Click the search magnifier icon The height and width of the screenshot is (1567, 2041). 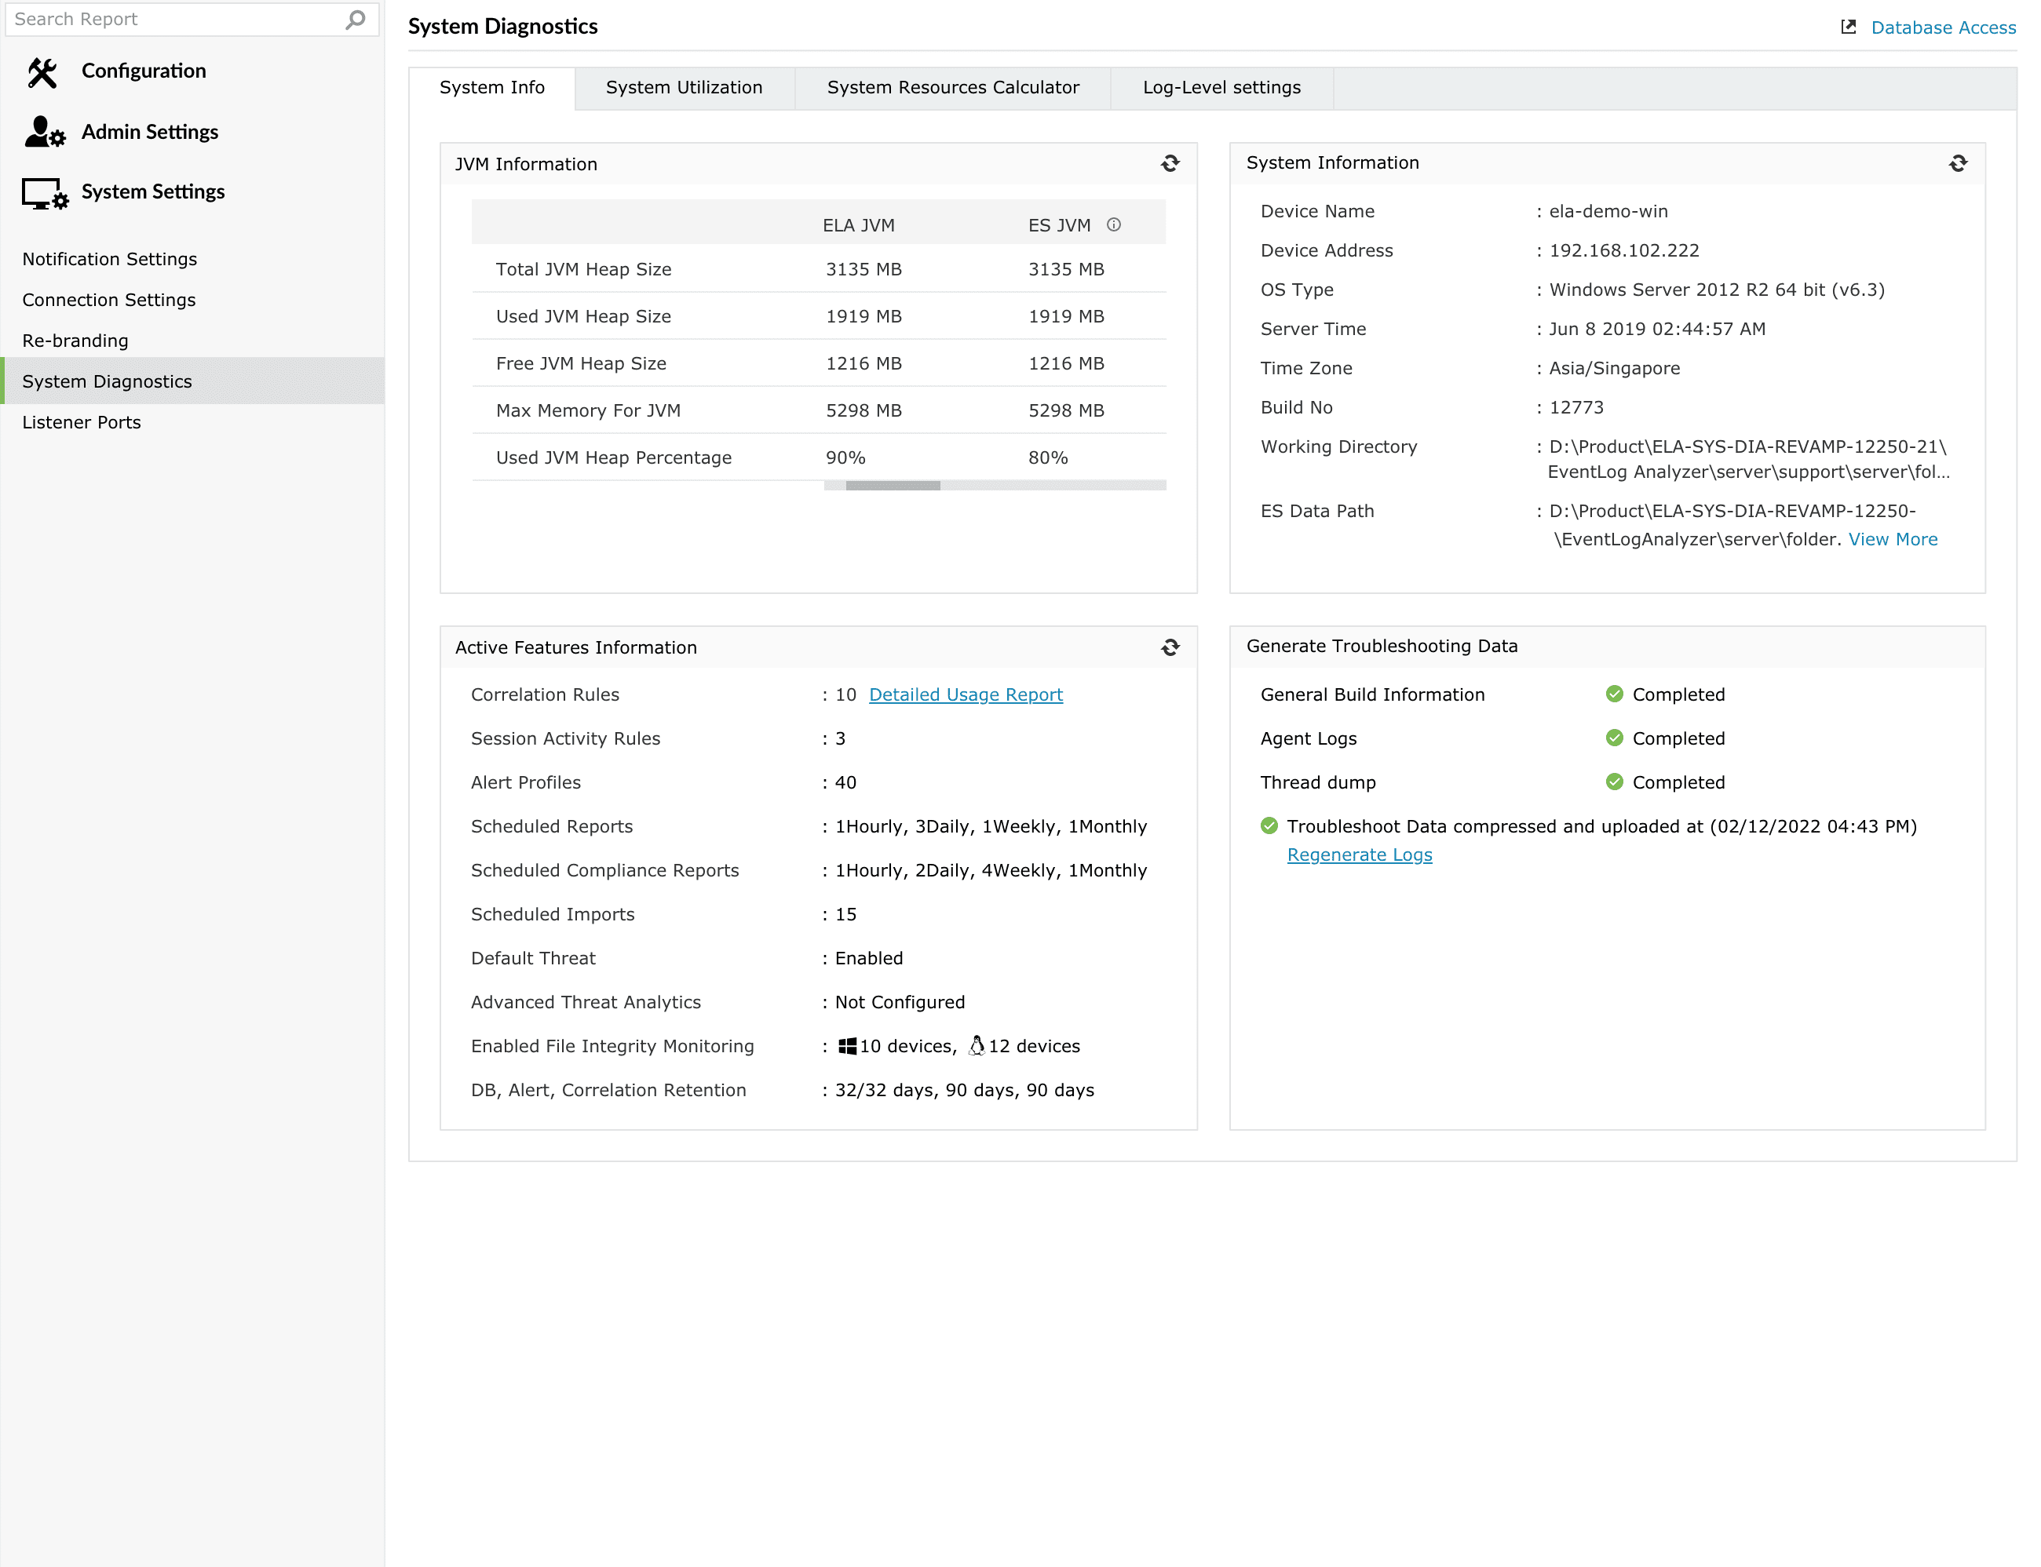coord(355,20)
